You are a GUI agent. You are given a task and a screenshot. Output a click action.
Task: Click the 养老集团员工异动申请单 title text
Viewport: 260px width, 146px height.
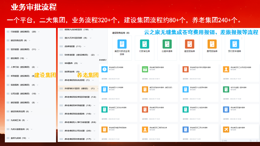(199, 128)
